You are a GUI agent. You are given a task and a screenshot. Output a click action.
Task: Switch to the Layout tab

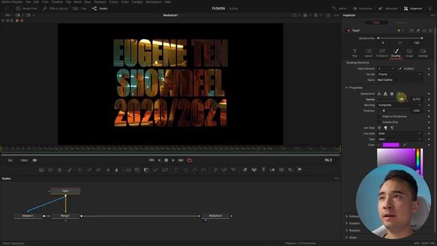[x=368, y=53]
